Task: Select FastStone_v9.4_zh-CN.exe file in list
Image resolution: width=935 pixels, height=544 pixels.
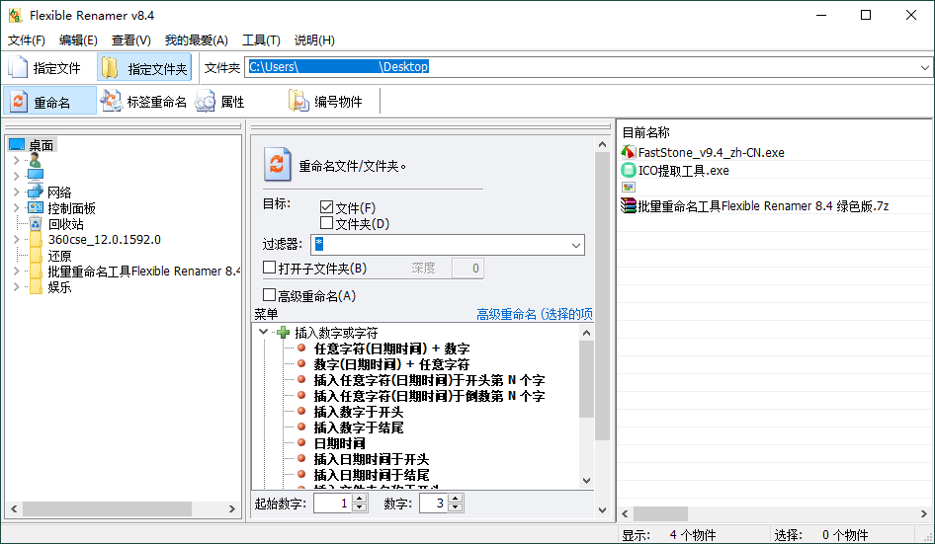Action: point(711,153)
